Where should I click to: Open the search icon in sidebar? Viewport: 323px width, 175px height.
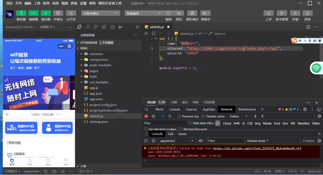[87, 27]
